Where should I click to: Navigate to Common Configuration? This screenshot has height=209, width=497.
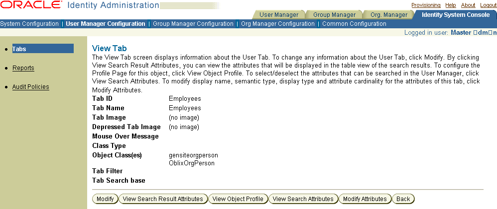pos(354,24)
